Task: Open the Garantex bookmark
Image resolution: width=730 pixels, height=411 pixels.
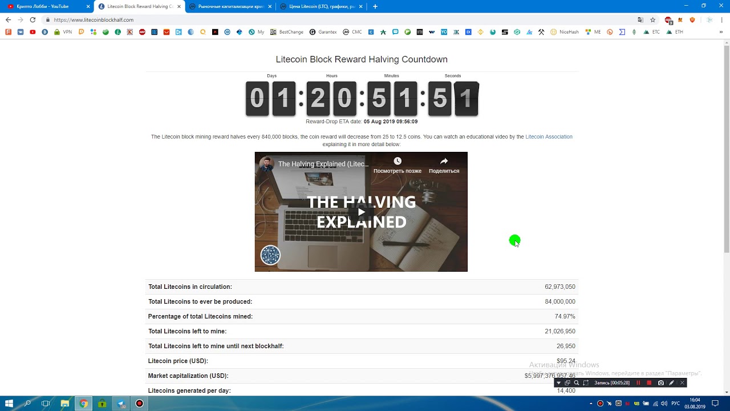Action: tap(323, 32)
